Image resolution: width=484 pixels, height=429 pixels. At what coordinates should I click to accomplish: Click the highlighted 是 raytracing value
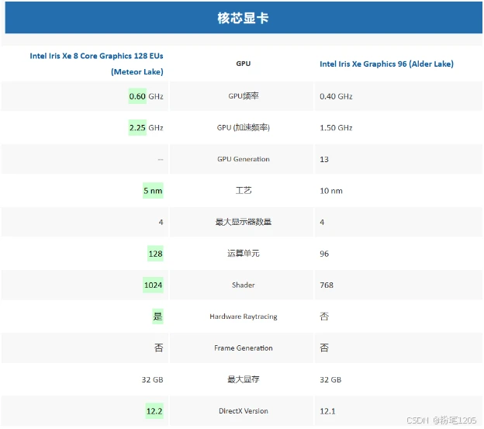click(157, 317)
